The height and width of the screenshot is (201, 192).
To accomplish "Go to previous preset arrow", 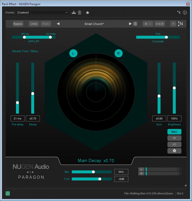I will coord(58,24).
